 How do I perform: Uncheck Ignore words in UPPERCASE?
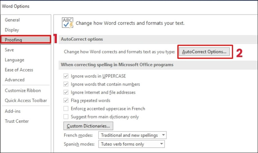[x=66, y=76]
